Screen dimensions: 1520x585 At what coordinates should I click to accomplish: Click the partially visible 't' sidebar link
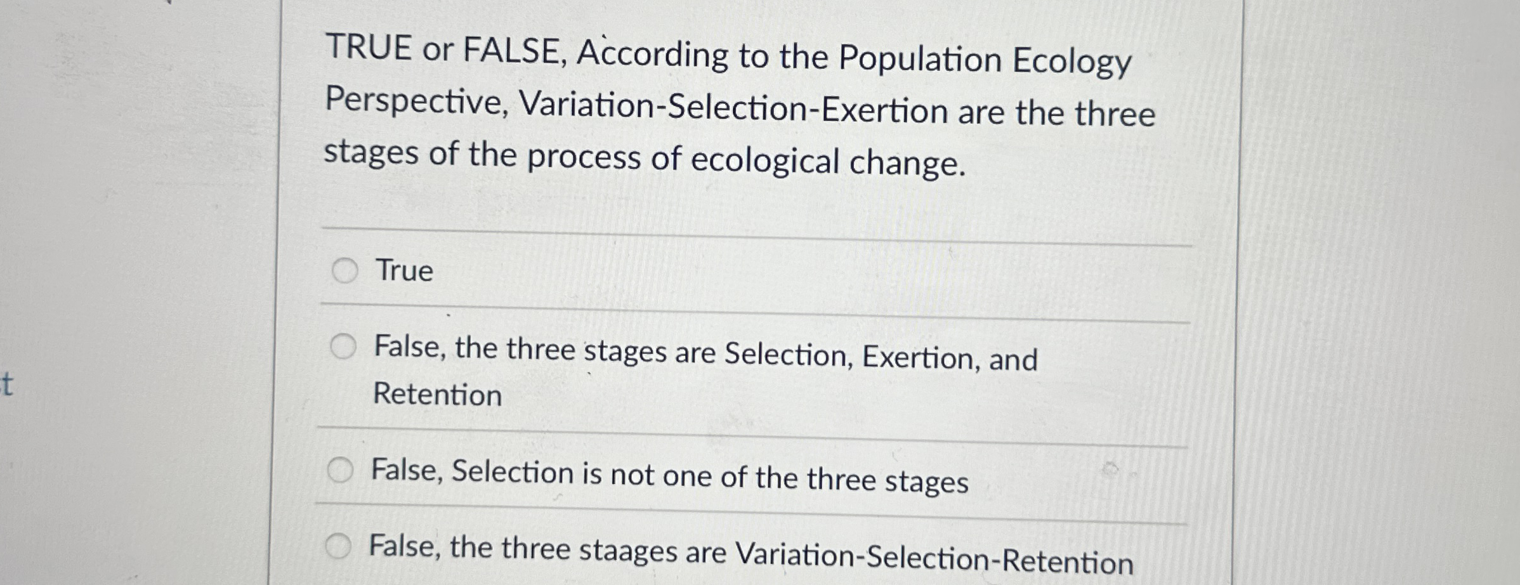6,385
